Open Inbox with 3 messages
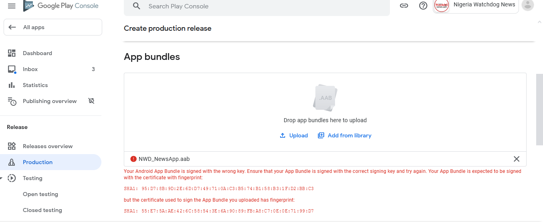Image resolution: width=543 pixels, height=222 pixels. click(x=30, y=69)
